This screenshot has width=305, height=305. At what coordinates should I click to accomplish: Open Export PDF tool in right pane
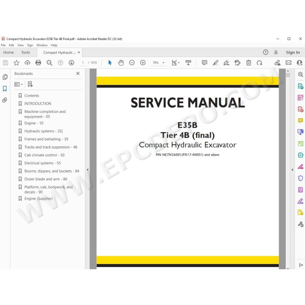point(300,86)
